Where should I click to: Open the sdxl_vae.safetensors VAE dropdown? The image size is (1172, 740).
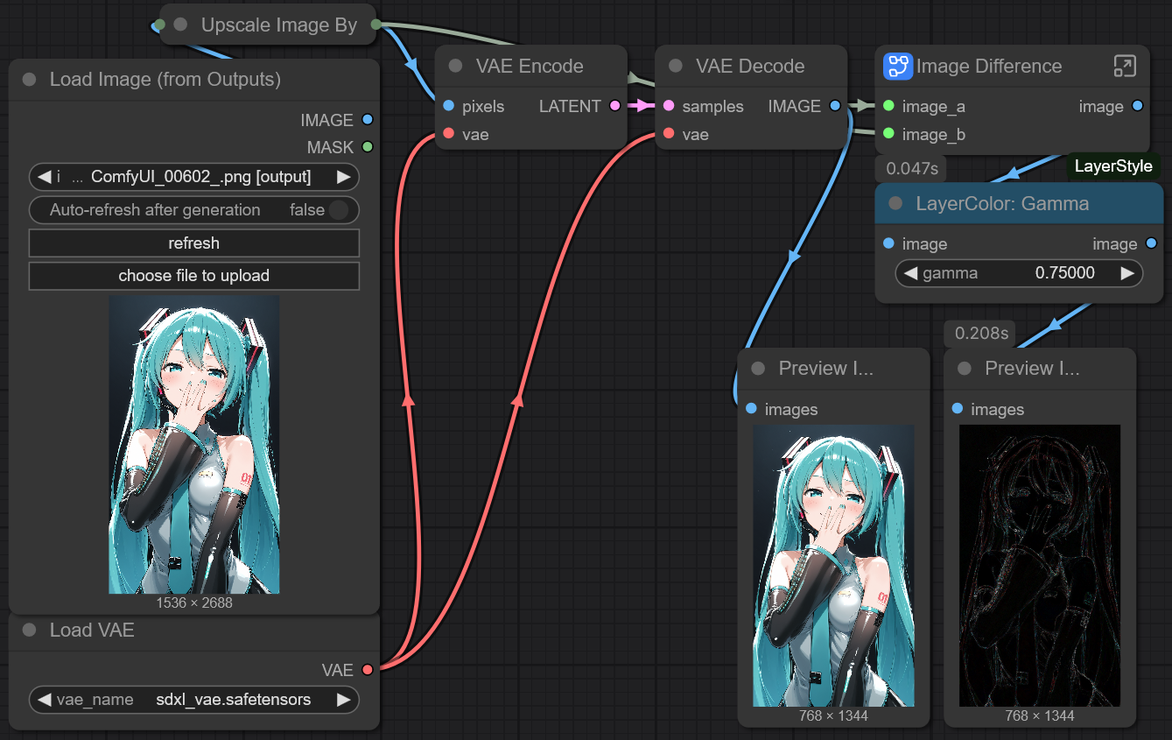coord(194,700)
